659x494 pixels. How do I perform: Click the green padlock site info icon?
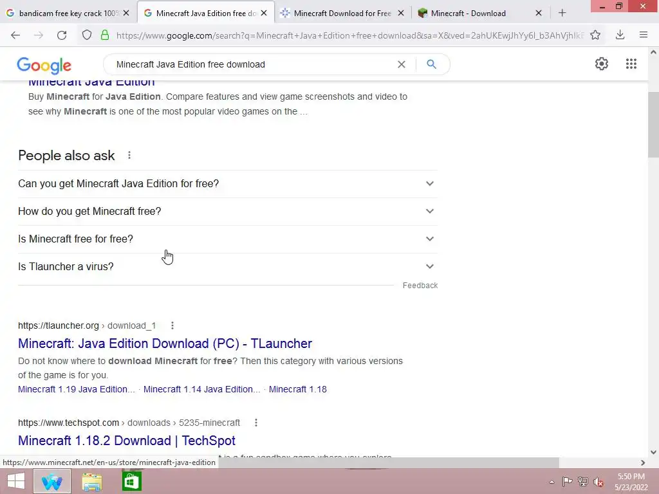coord(105,35)
